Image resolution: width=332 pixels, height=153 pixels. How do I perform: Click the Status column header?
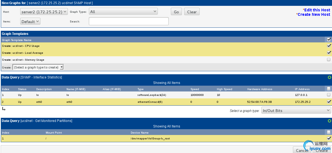(x=22, y=89)
